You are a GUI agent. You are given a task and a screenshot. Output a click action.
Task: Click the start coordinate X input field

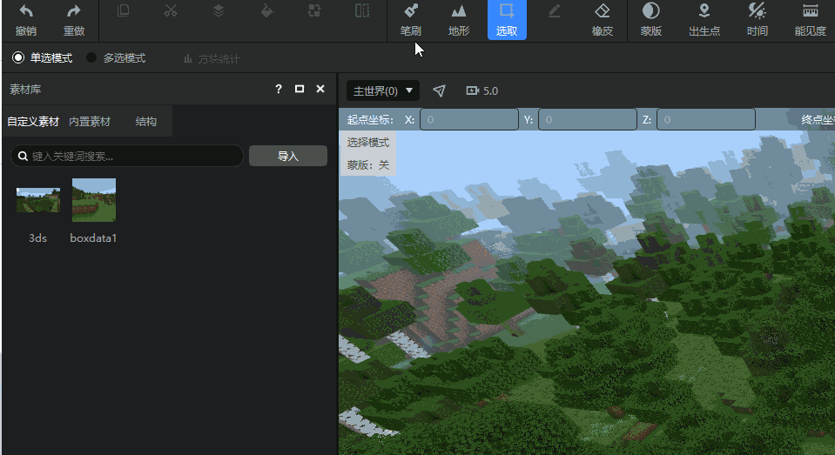[x=468, y=119]
